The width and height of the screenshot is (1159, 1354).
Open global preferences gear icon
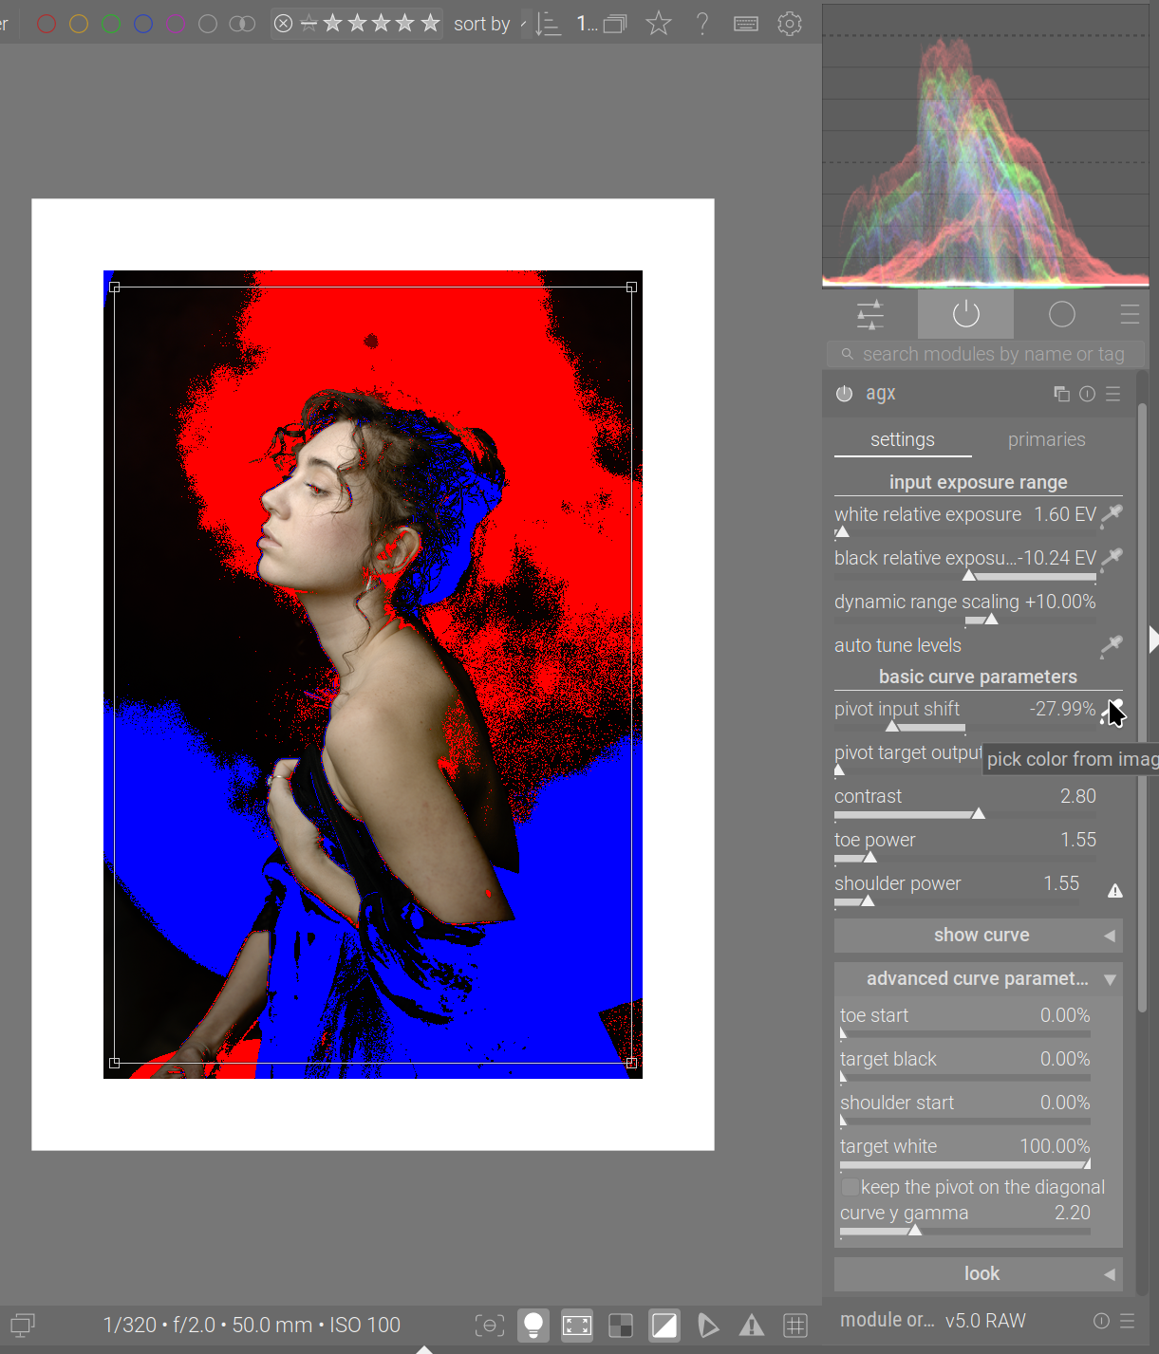[790, 24]
